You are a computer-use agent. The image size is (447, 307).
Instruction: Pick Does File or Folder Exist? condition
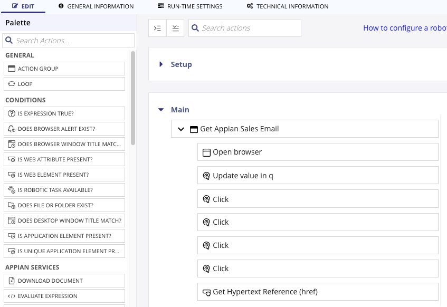click(64, 205)
